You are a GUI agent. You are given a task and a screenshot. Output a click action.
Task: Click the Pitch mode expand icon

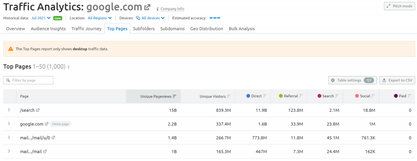pyautogui.click(x=389, y=6)
